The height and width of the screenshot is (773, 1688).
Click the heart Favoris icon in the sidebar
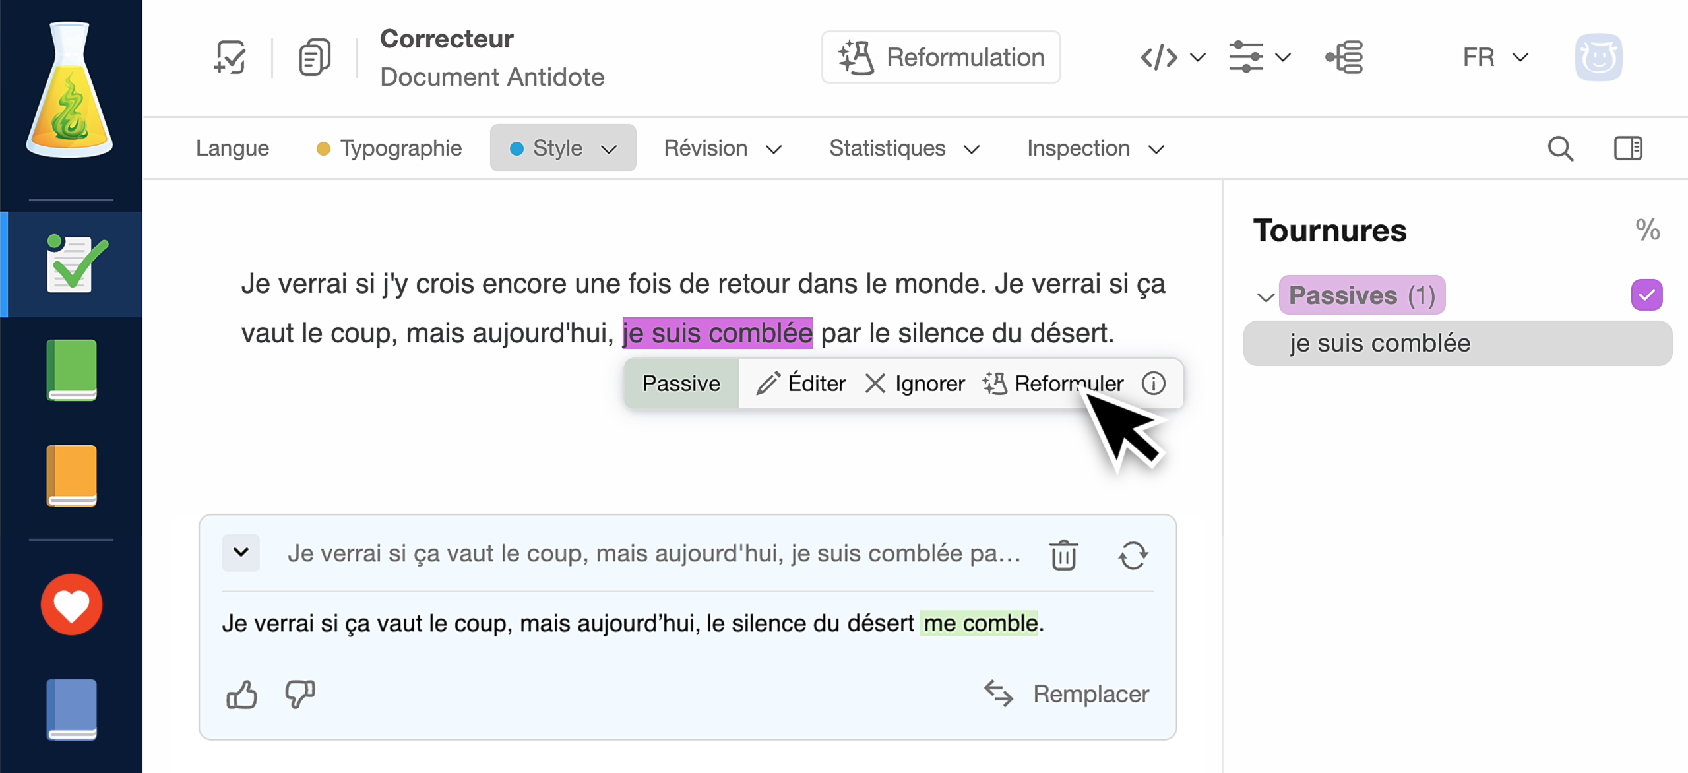tap(71, 603)
